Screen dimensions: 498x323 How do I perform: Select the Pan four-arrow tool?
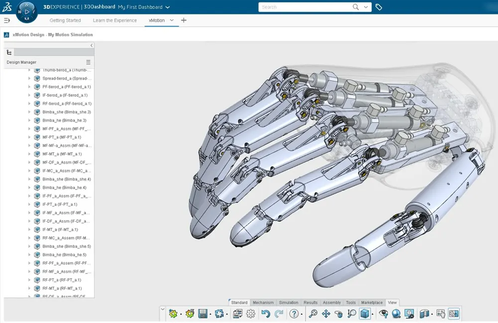click(x=326, y=314)
